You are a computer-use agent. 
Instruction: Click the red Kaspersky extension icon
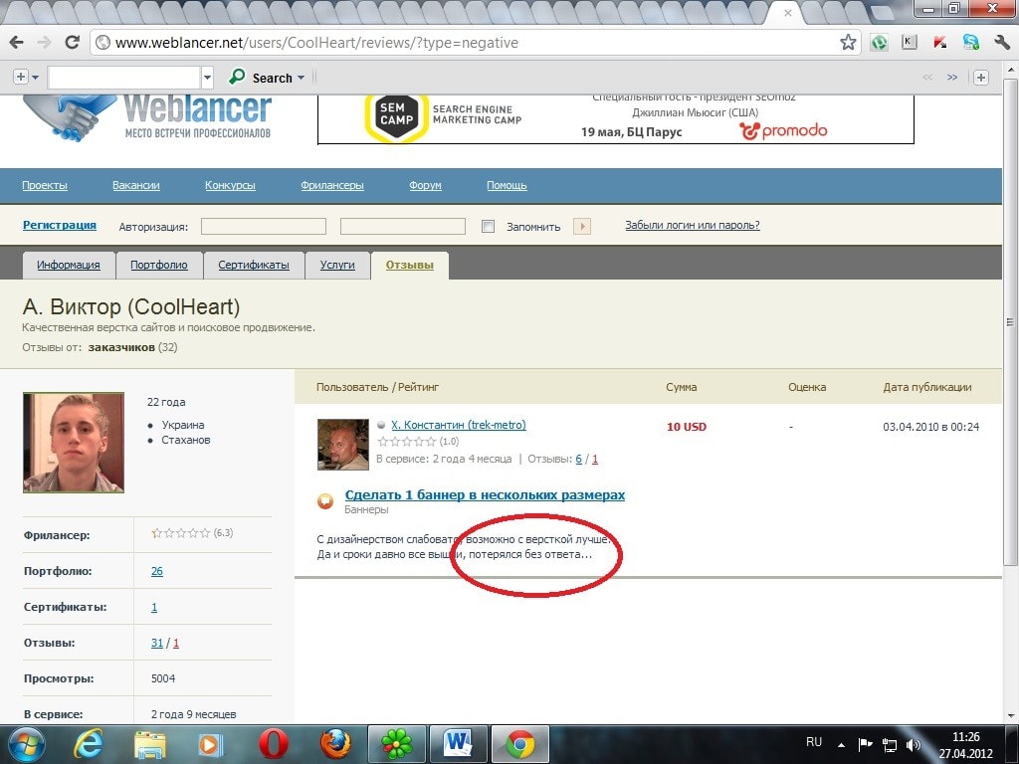939,43
